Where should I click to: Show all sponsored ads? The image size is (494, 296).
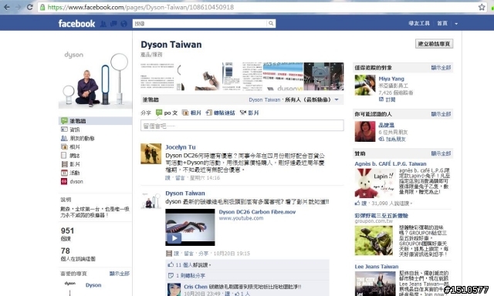[x=441, y=153]
